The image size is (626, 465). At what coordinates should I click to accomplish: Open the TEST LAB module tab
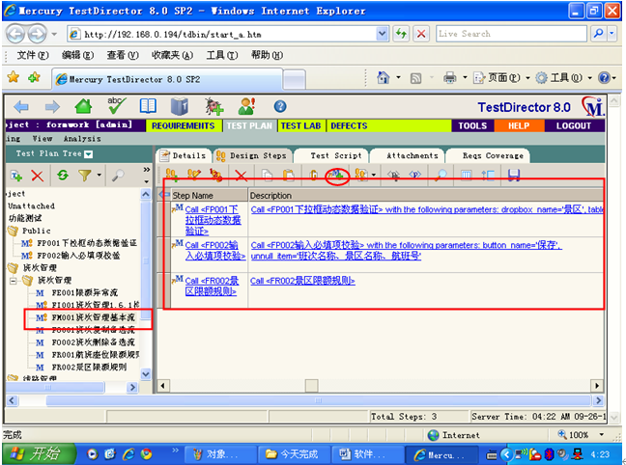(301, 126)
